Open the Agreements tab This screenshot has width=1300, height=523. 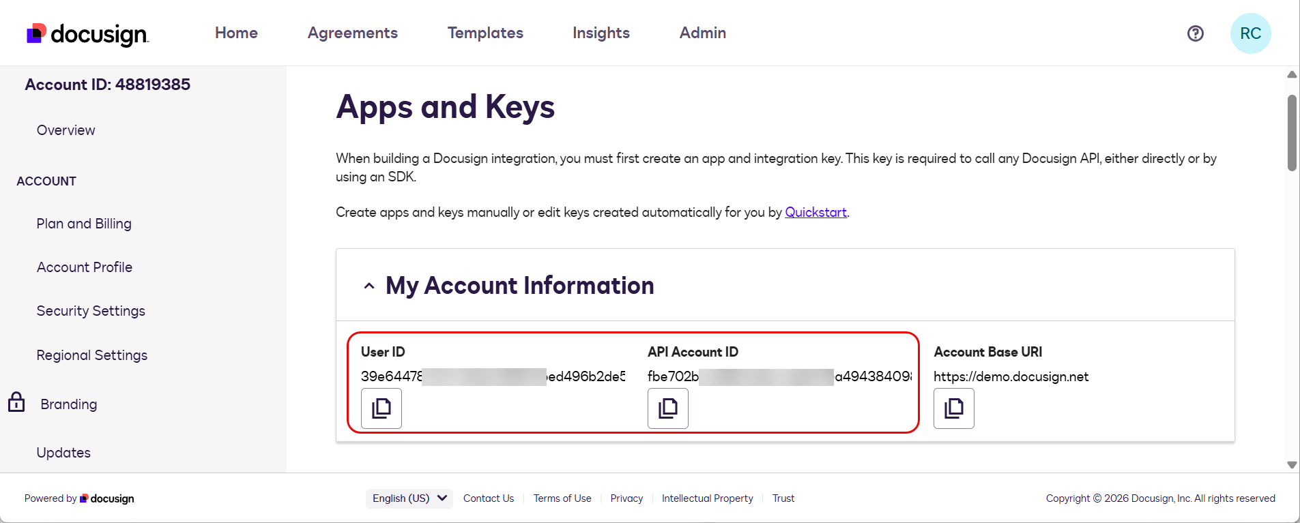353,33
